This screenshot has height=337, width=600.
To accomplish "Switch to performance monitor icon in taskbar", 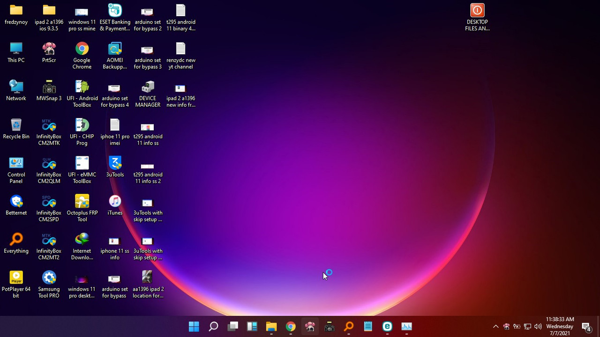I will coord(407,326).
